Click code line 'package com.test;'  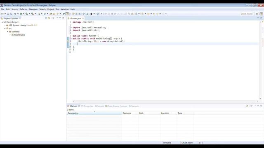(83, 22)
